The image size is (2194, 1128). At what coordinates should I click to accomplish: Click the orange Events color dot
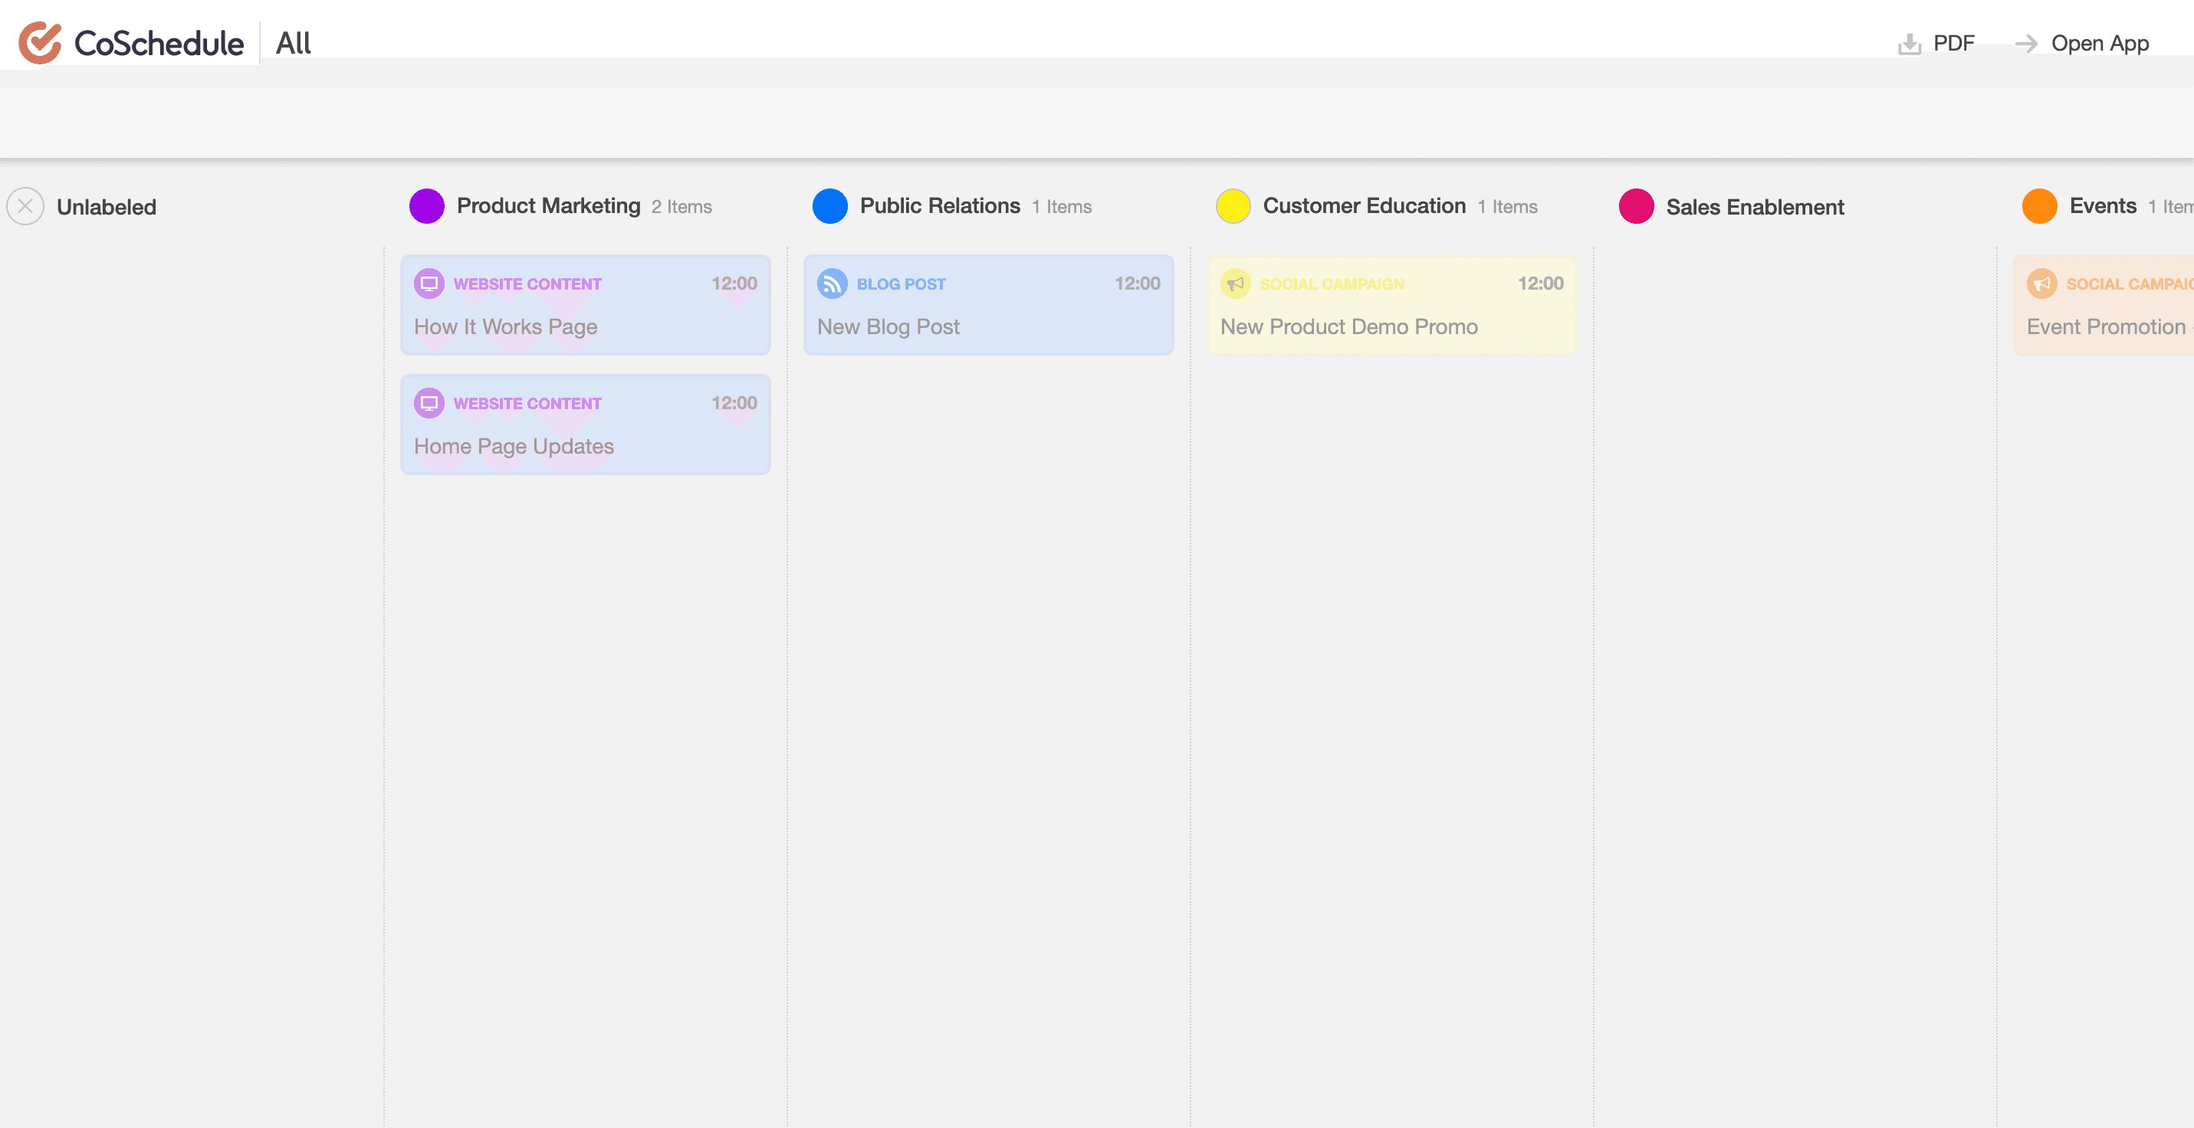click(2040, 206)
